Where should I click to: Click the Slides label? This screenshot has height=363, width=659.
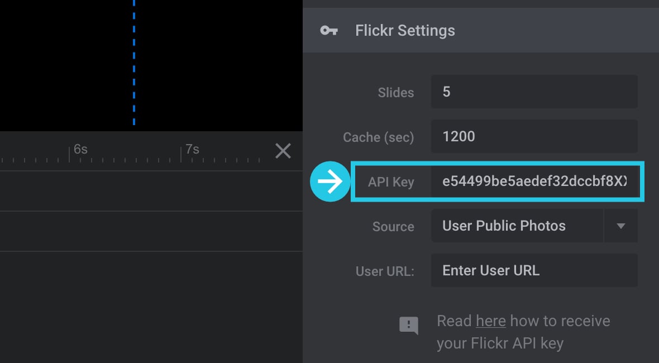point(395,93)
